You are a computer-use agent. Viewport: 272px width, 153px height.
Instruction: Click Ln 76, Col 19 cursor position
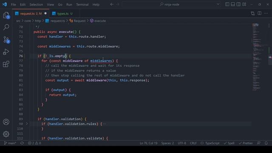(x=148, y=143)
